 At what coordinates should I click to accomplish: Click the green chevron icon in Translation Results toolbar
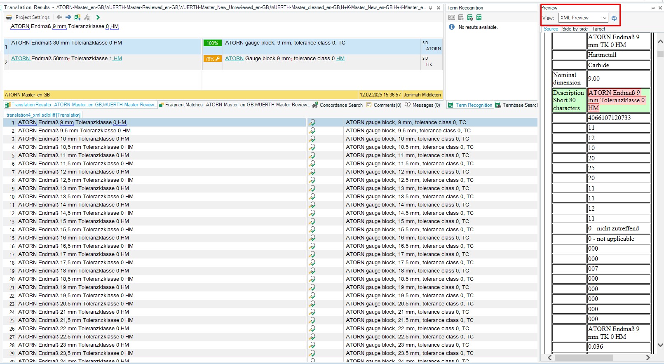(98, 17)
